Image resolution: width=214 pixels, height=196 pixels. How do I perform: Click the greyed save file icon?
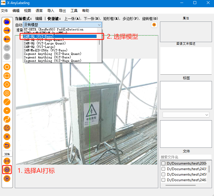(7, 48)
